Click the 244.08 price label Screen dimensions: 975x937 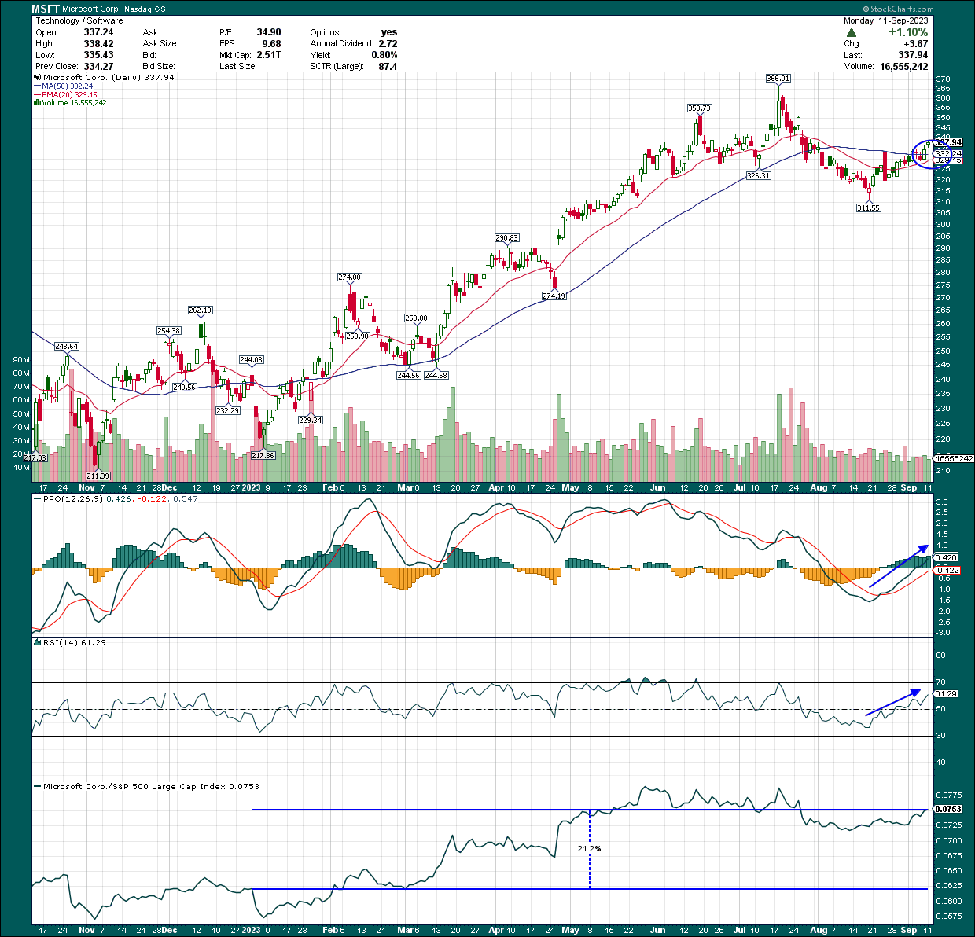[x=251, y=360]
